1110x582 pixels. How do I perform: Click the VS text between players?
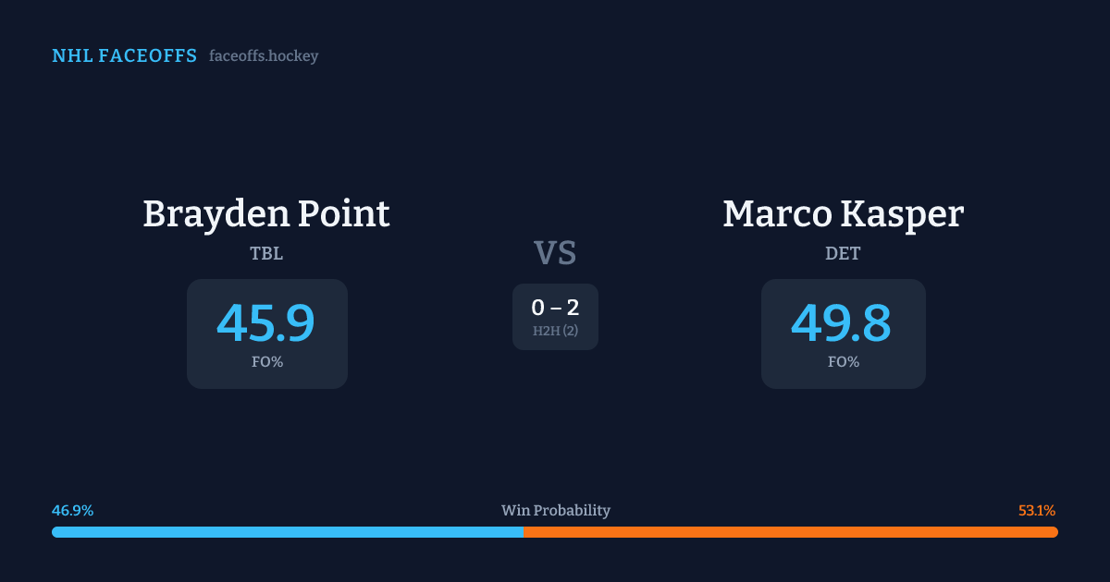click(x=555, y=253)
